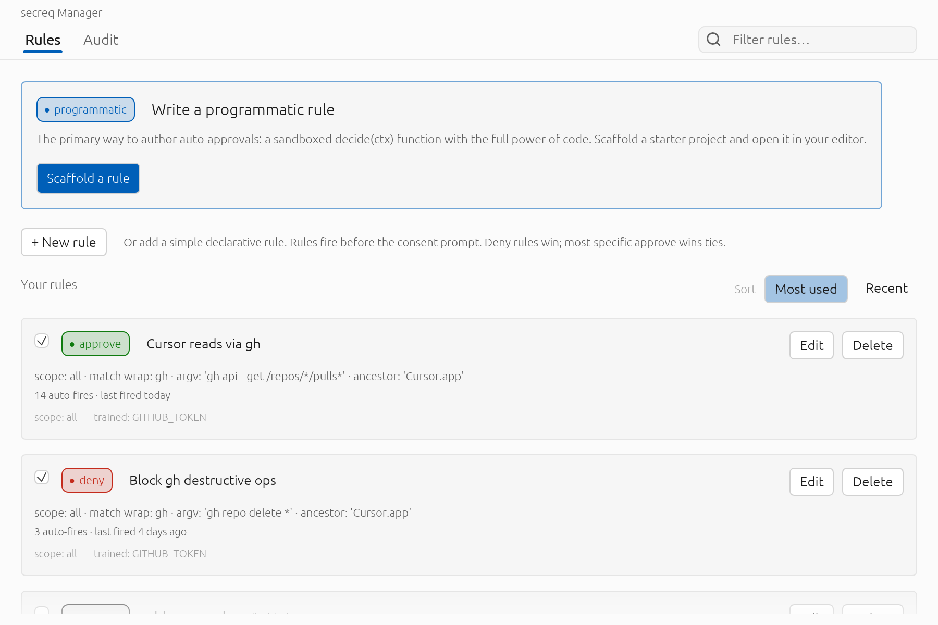The image size is (938, 625).
Task: Sort rules by Most used
Action: (x=806, y=289)
